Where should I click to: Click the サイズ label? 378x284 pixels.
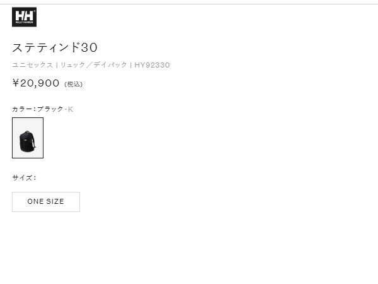coord(23,177)
